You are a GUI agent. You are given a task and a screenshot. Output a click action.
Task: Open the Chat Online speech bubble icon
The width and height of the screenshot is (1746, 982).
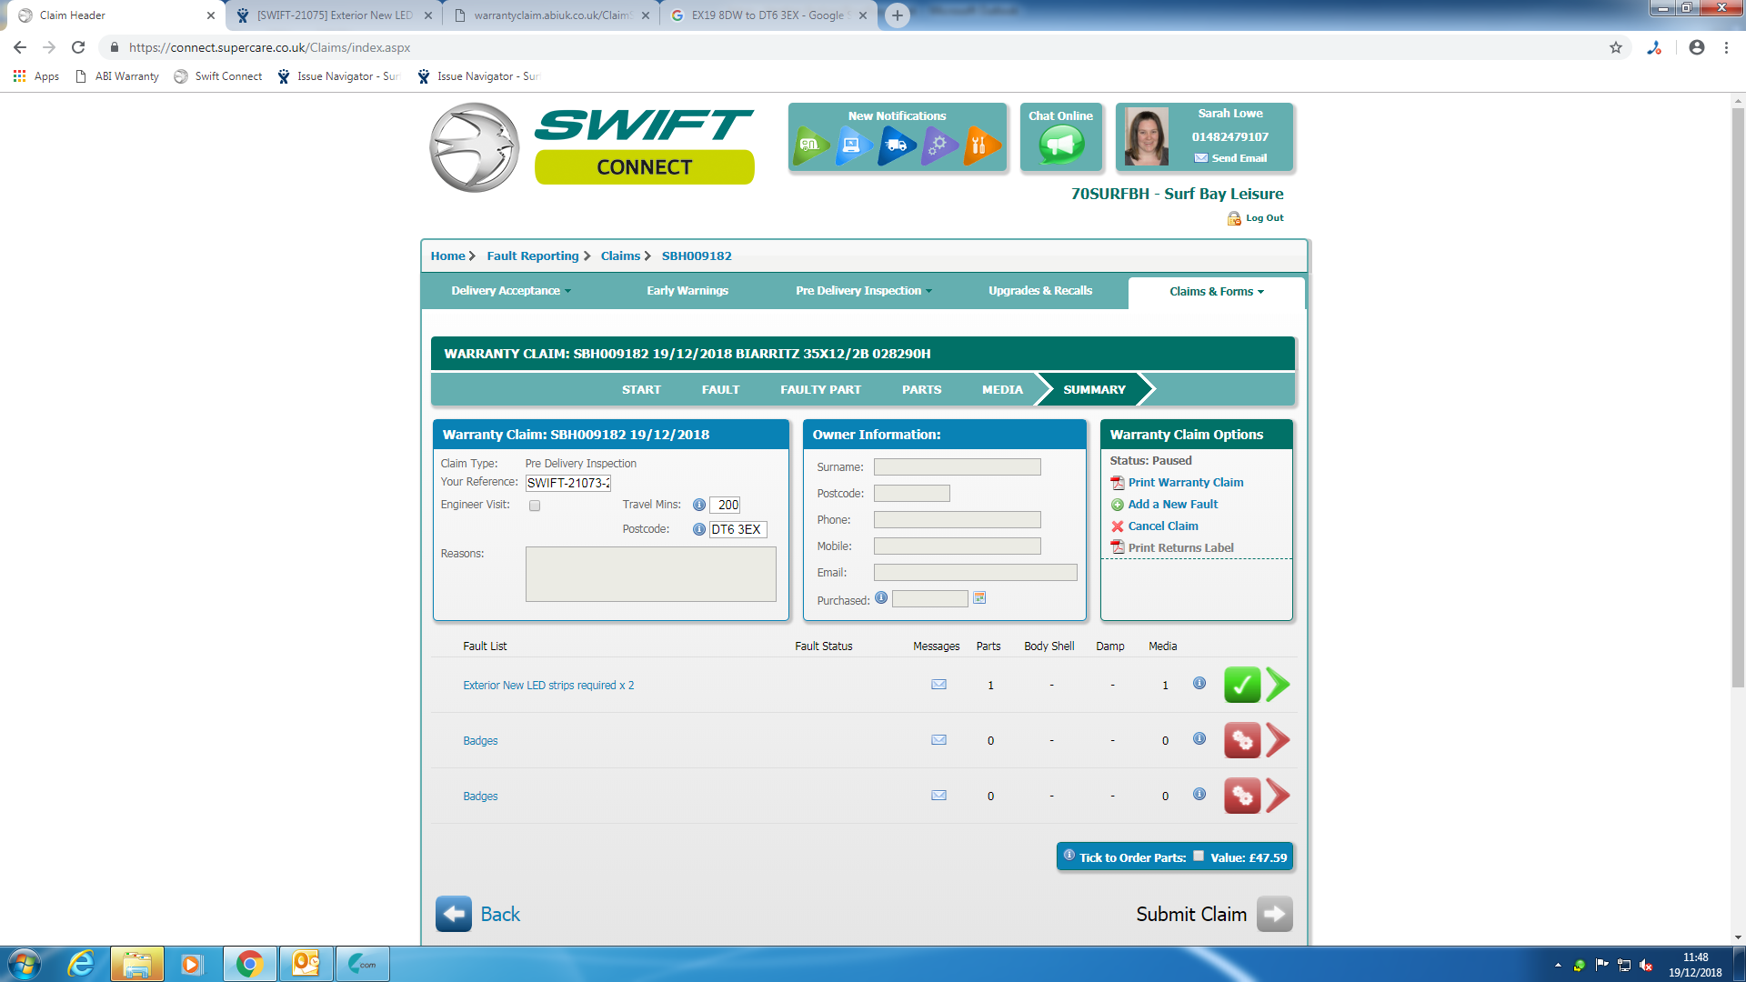tap(1061, 145)
